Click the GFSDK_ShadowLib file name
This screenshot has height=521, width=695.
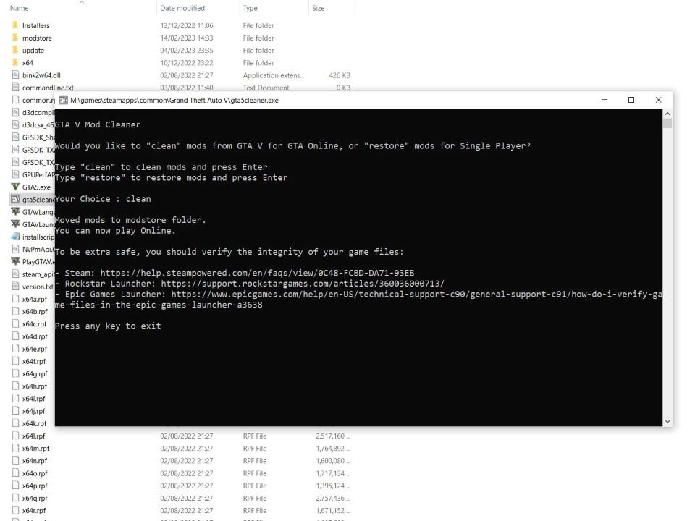click(x=38, y=137)
